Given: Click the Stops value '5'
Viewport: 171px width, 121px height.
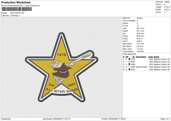Looking at the screenshot, I should click(137, 23).
